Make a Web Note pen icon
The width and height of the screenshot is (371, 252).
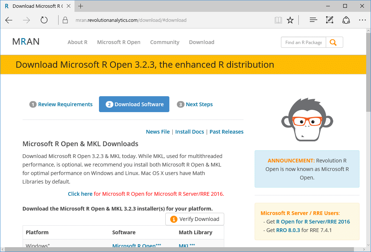pyautogui.click(x=329, y=20)
